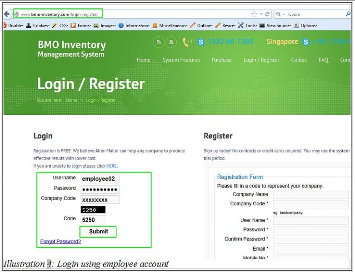
Task: Open Login / Register navigation item
Action: 261,60
